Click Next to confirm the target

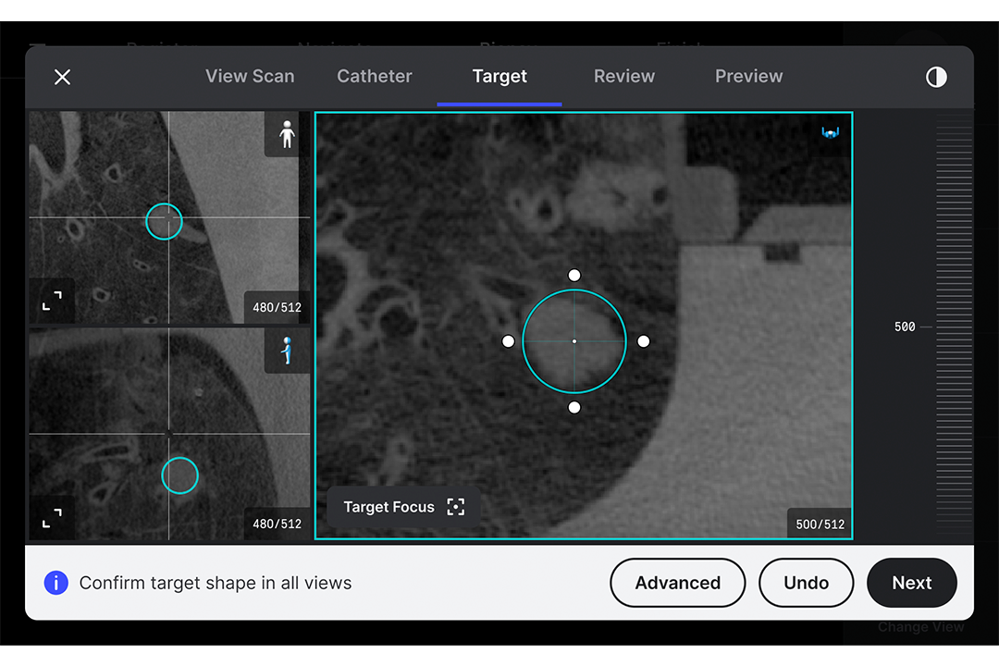[912, 583]
